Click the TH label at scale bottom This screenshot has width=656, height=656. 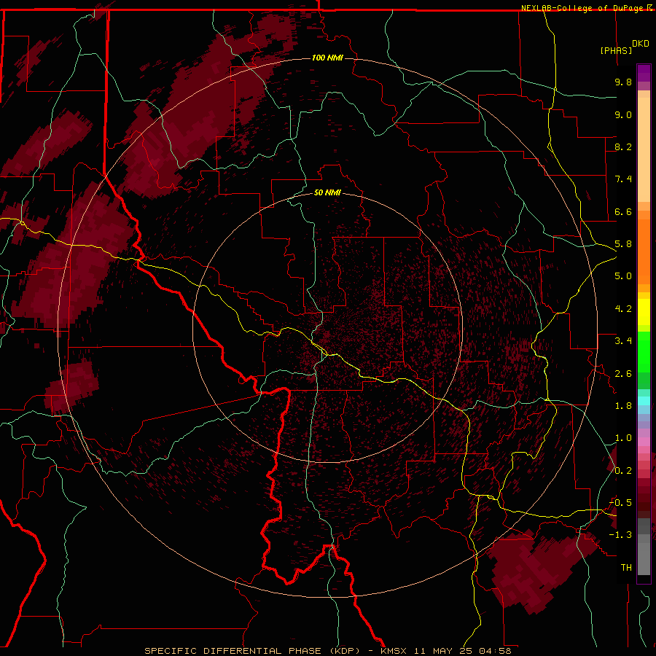click(626, 568)
